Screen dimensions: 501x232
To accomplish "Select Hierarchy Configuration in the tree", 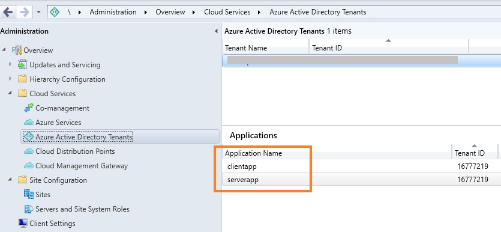I will (67, 79).
